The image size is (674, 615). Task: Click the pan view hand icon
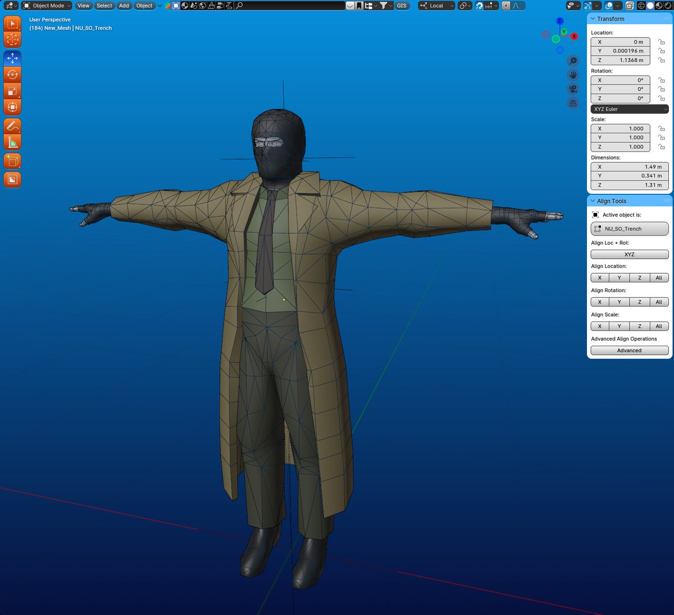point(573,75)
